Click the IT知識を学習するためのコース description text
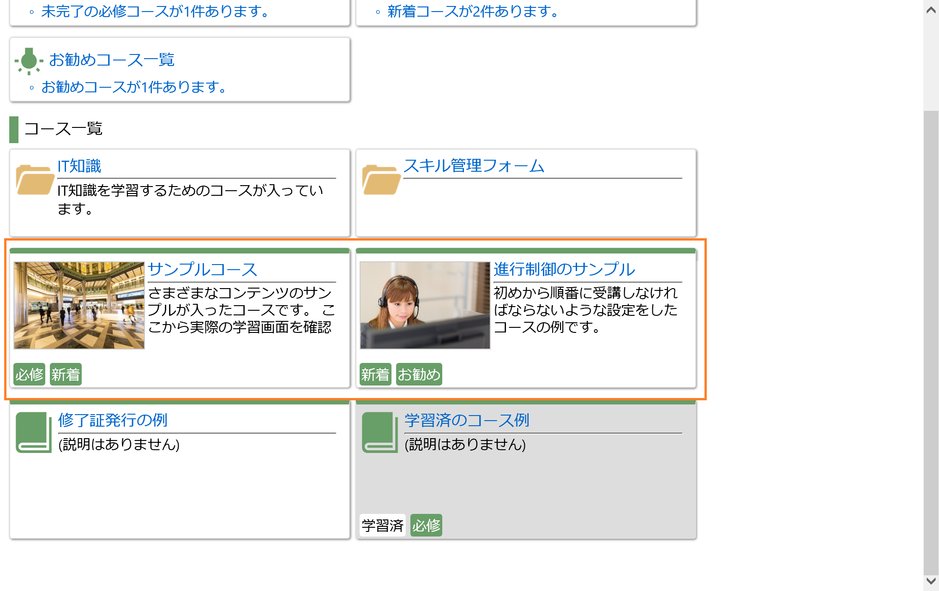This screenshot has height=591, width=939. point(190,199)
